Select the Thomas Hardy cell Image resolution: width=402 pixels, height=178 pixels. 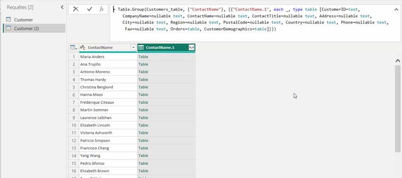coord(92,79)
